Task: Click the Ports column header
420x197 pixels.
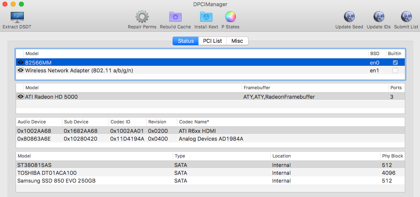Action: tap(396, 88)
